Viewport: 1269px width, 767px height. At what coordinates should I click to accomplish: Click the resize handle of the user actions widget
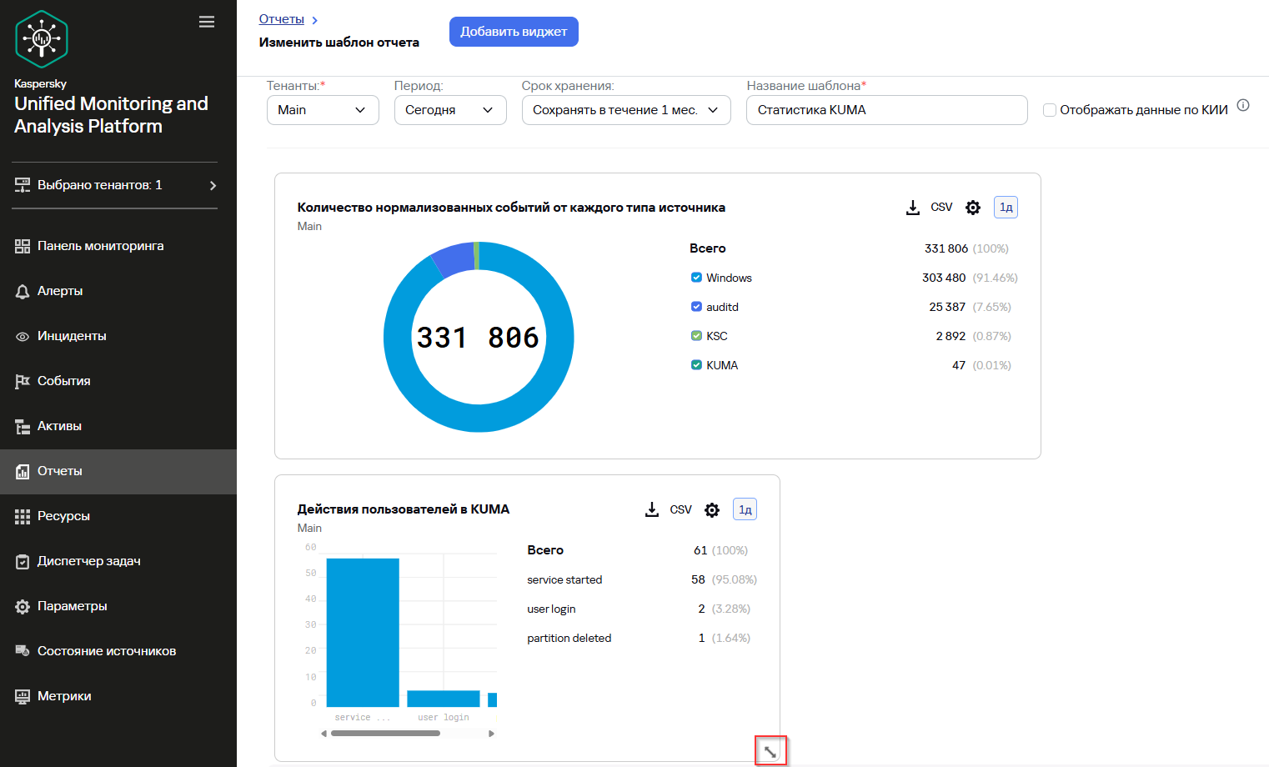770,751
